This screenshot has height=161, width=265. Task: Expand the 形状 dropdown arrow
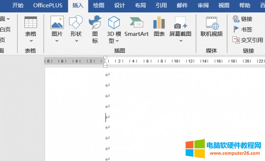click(76, 41)
